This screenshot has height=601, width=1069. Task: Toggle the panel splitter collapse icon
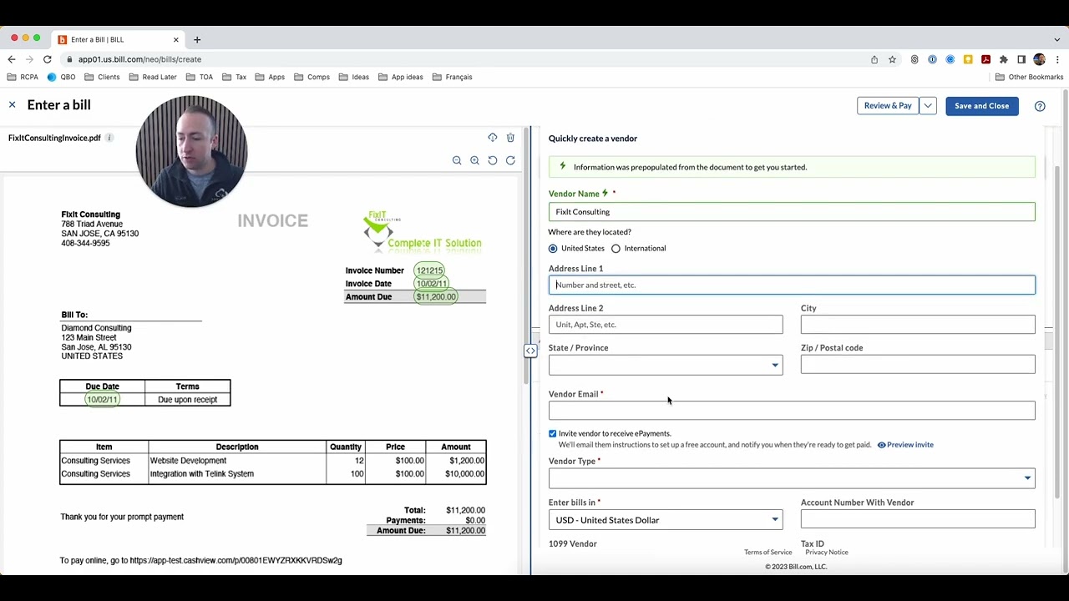pyautogui.click(x=530, y=351)
